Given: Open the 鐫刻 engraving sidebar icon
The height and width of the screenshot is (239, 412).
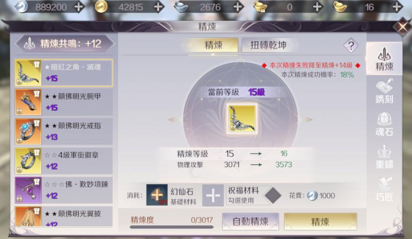Looking at the screenshot, I should [384, 91].
